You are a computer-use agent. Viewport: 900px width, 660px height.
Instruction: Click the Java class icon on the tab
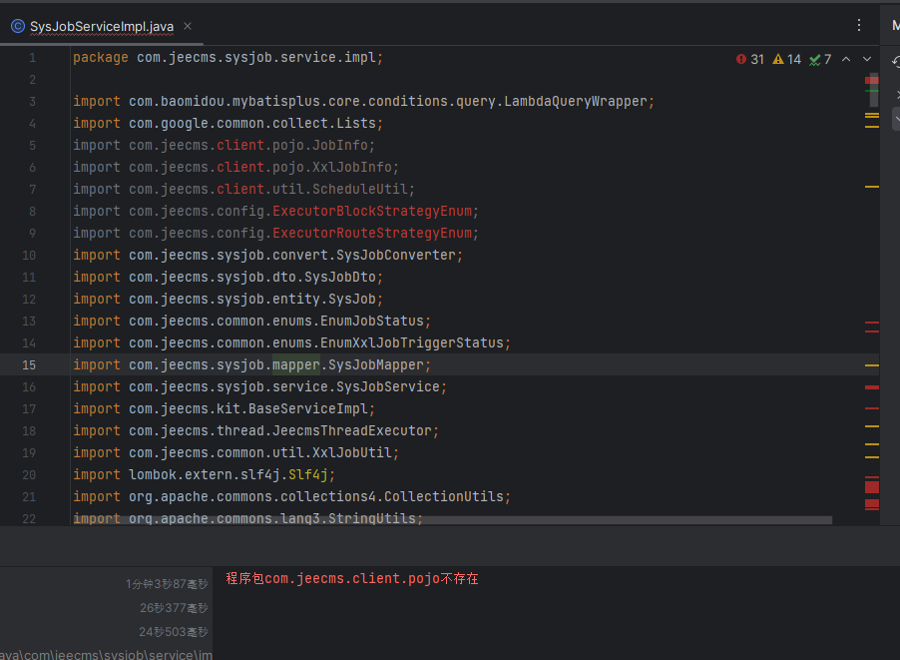tap(17, 26)
